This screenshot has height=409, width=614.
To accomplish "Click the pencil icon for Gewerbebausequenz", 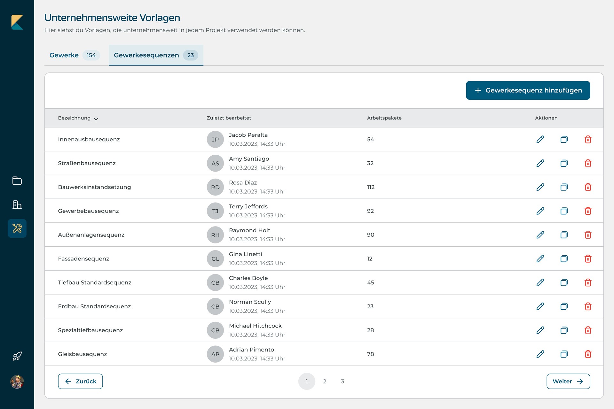I will 540,211.
